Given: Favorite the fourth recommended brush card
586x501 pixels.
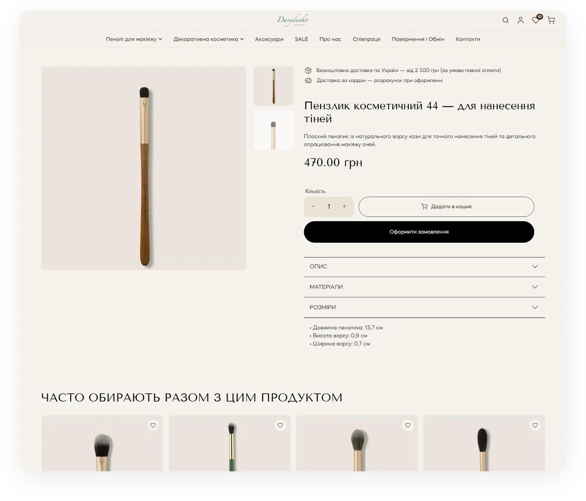Looking at the screenshot, I should 535,425.
